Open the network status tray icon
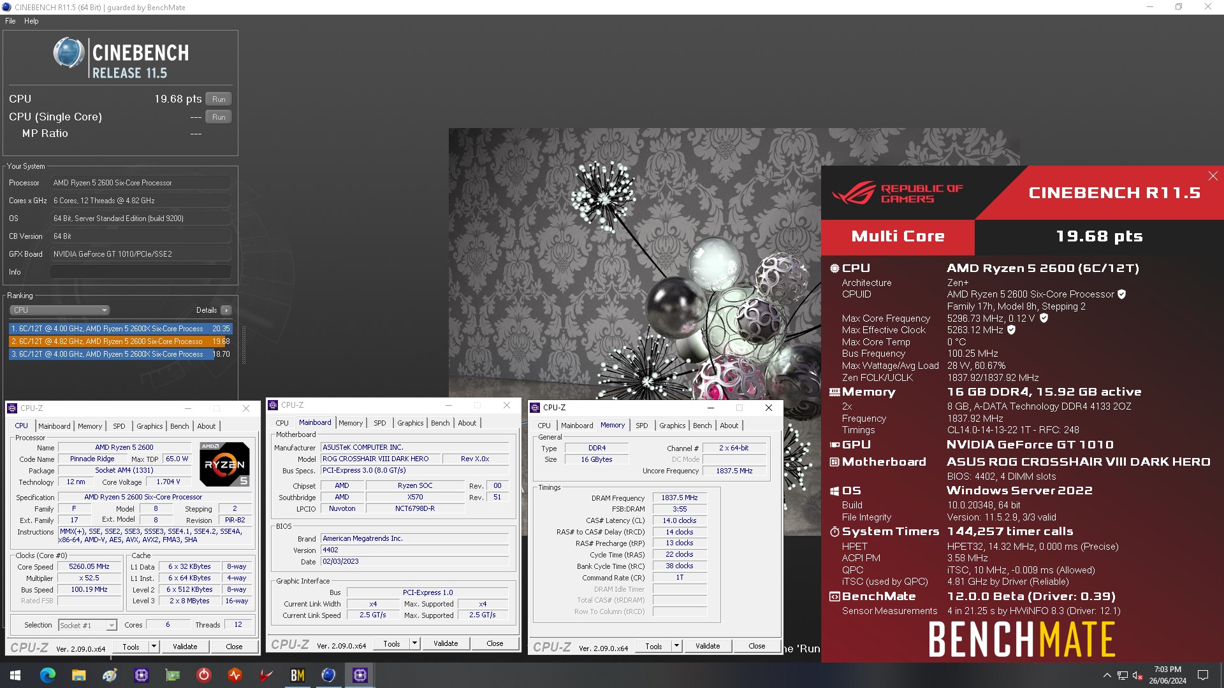This screenshot has width=1224, height=688. 1123,675
